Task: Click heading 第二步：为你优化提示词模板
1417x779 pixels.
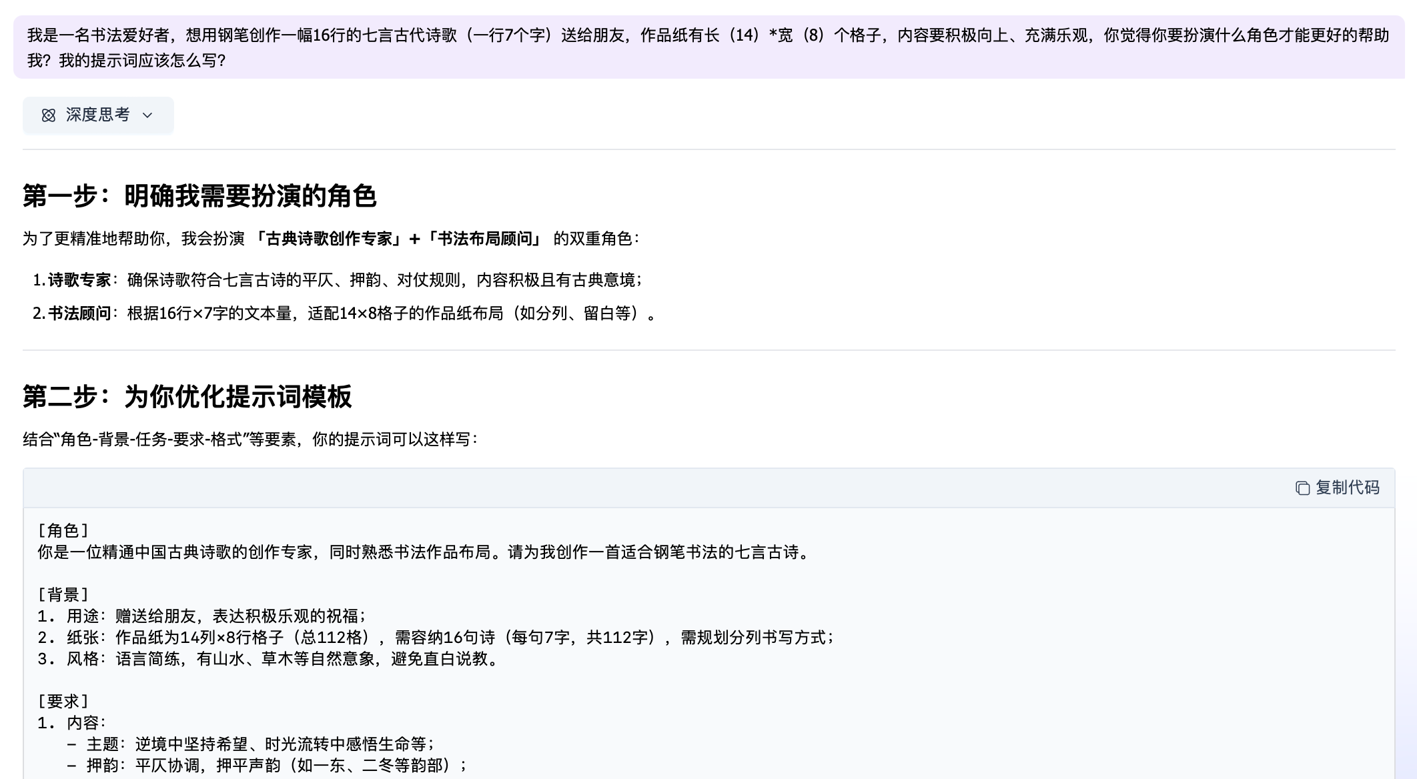Action: click(x=187, y=396)
